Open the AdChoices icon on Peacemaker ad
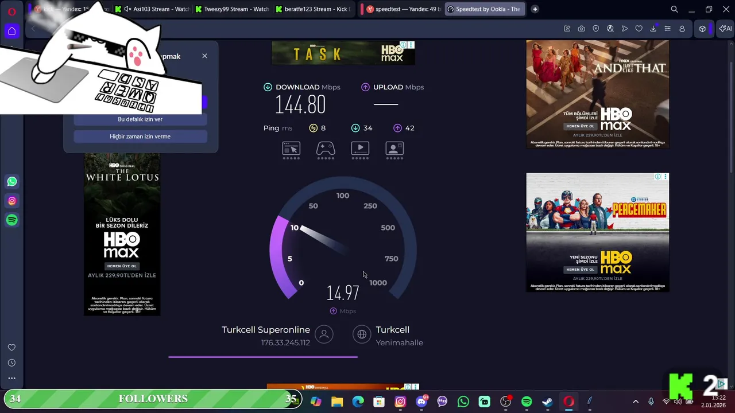Screen dimensions: 735x413 (658, 177)
